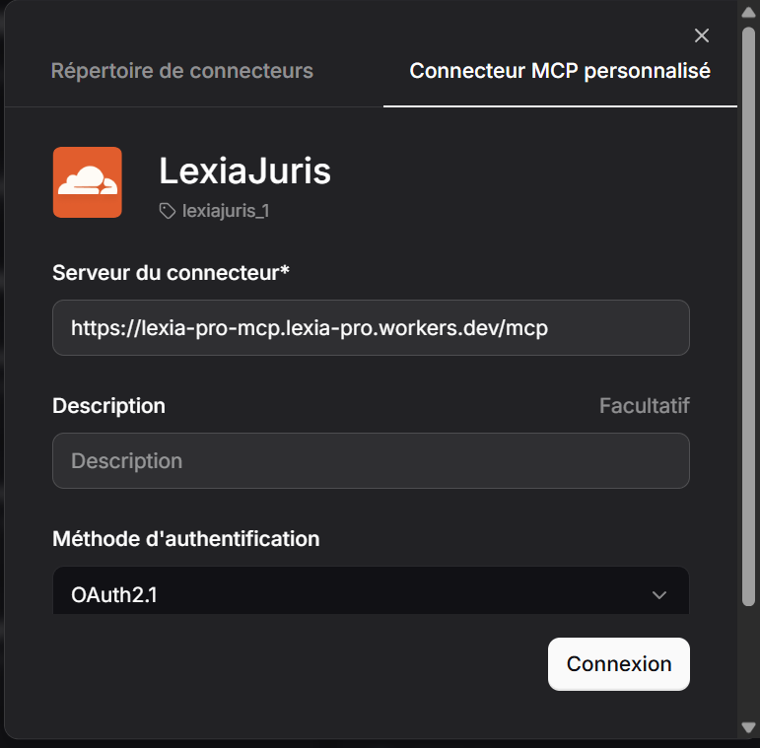This screenshot has width=760, height=748.
Task: Switch to Répertoire de connecteurs tab
Action: pyautogui.click(x=182, y=71)
